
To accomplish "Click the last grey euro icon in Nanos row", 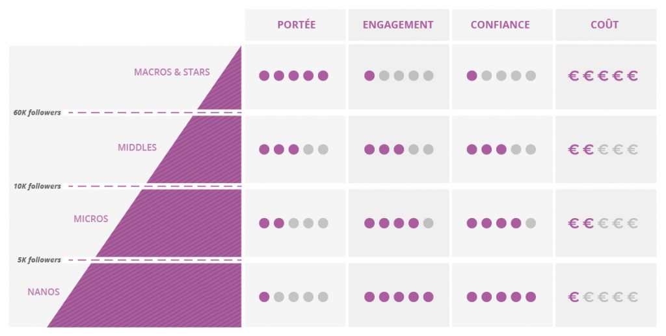I will point(632,297).
